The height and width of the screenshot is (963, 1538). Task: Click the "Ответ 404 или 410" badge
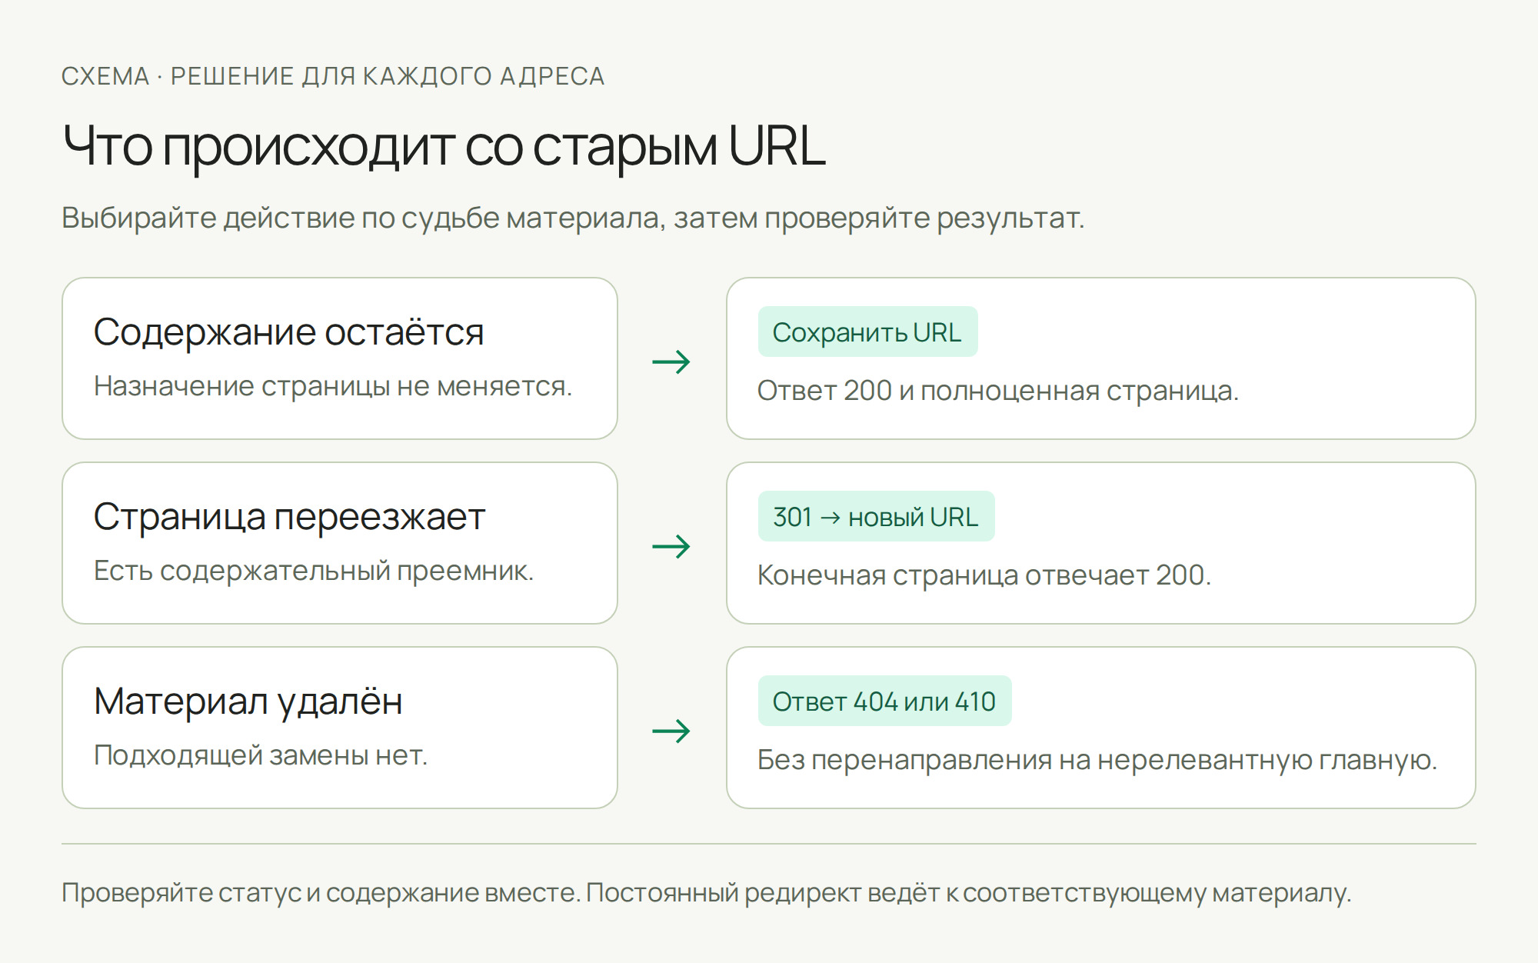(x=884, y=701)
